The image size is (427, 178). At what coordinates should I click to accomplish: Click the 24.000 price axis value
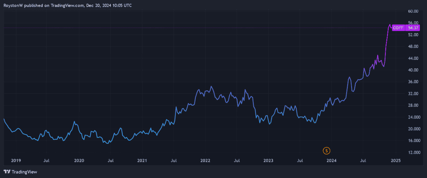click(413, 117)
